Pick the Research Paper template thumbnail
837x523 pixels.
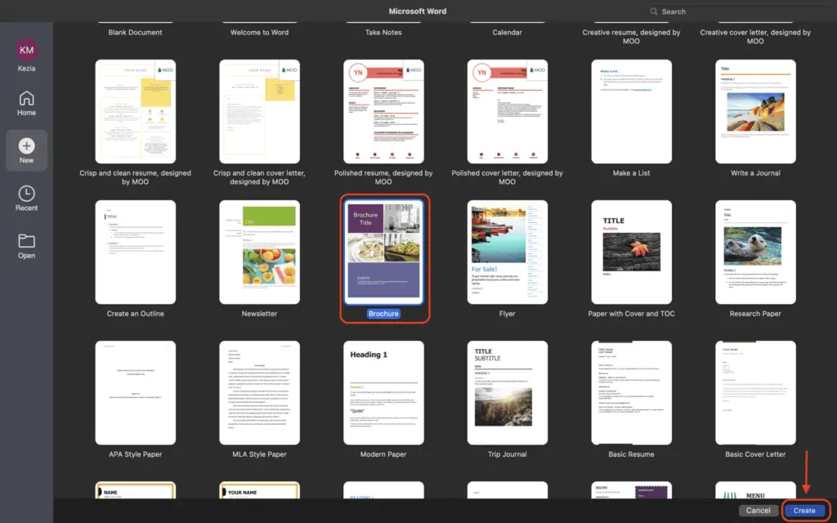755,252
